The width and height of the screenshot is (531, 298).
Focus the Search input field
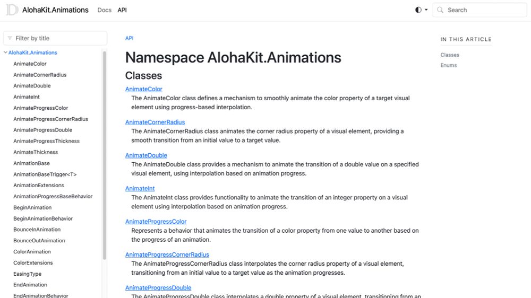[479, 10]
